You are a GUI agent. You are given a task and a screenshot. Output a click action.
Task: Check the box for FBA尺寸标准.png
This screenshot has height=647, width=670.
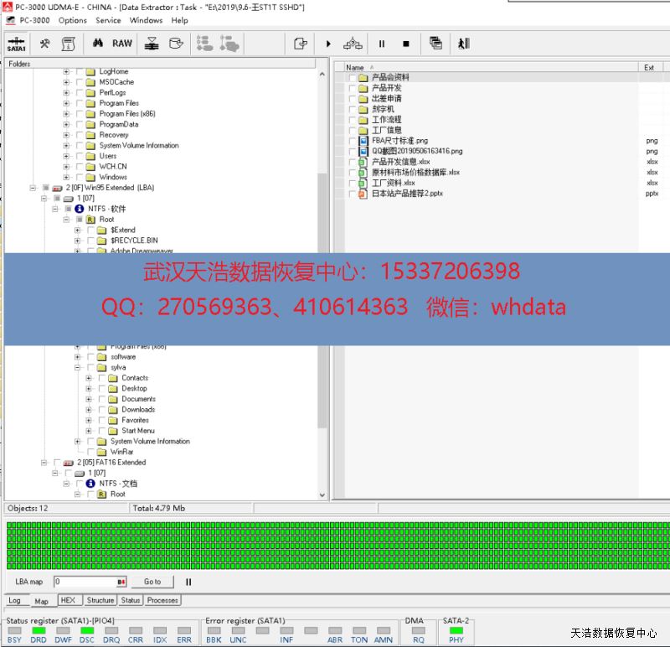click(x=353, y=141)
